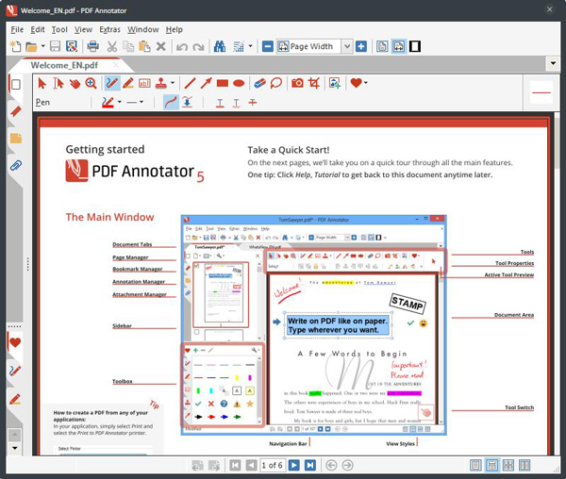Toggle fit whole page view button
The width and height of the screenshot is (566, 479).
tap(382, 46)
